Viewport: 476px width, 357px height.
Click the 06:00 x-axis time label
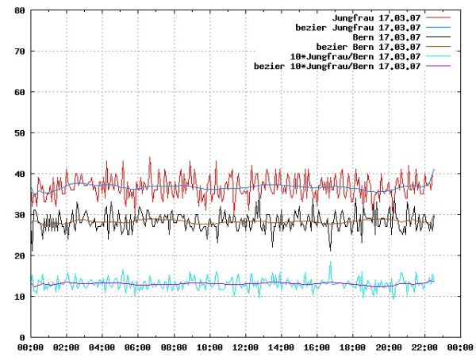(137, 347)
